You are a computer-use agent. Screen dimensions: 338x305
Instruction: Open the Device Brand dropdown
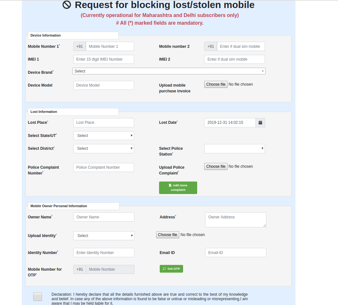[x=169, y=71]
